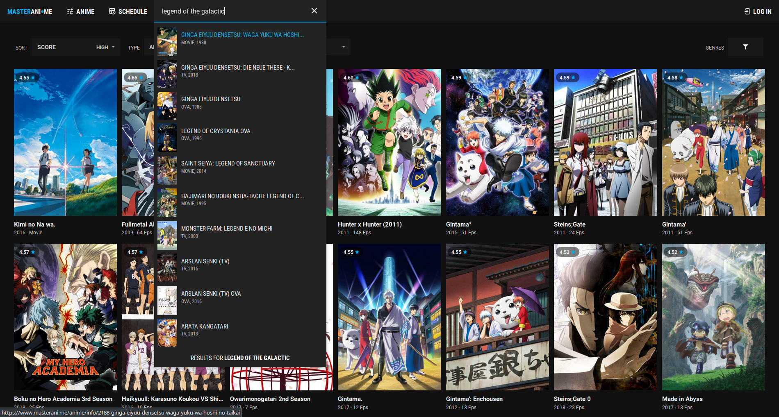This screenshot has height=417, width=779.
Task: Click the 4.52 score badge on Made in Abyss
Action: click(x=675, y=252)
